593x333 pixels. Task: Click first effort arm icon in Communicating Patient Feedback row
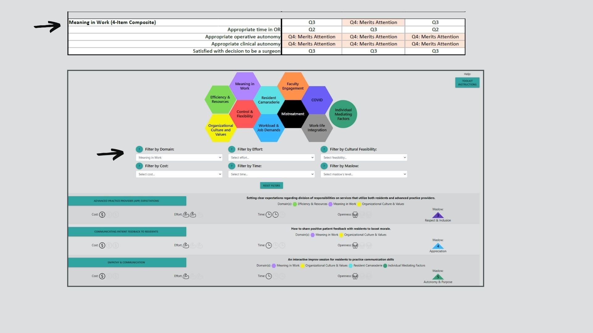[186, 245]
